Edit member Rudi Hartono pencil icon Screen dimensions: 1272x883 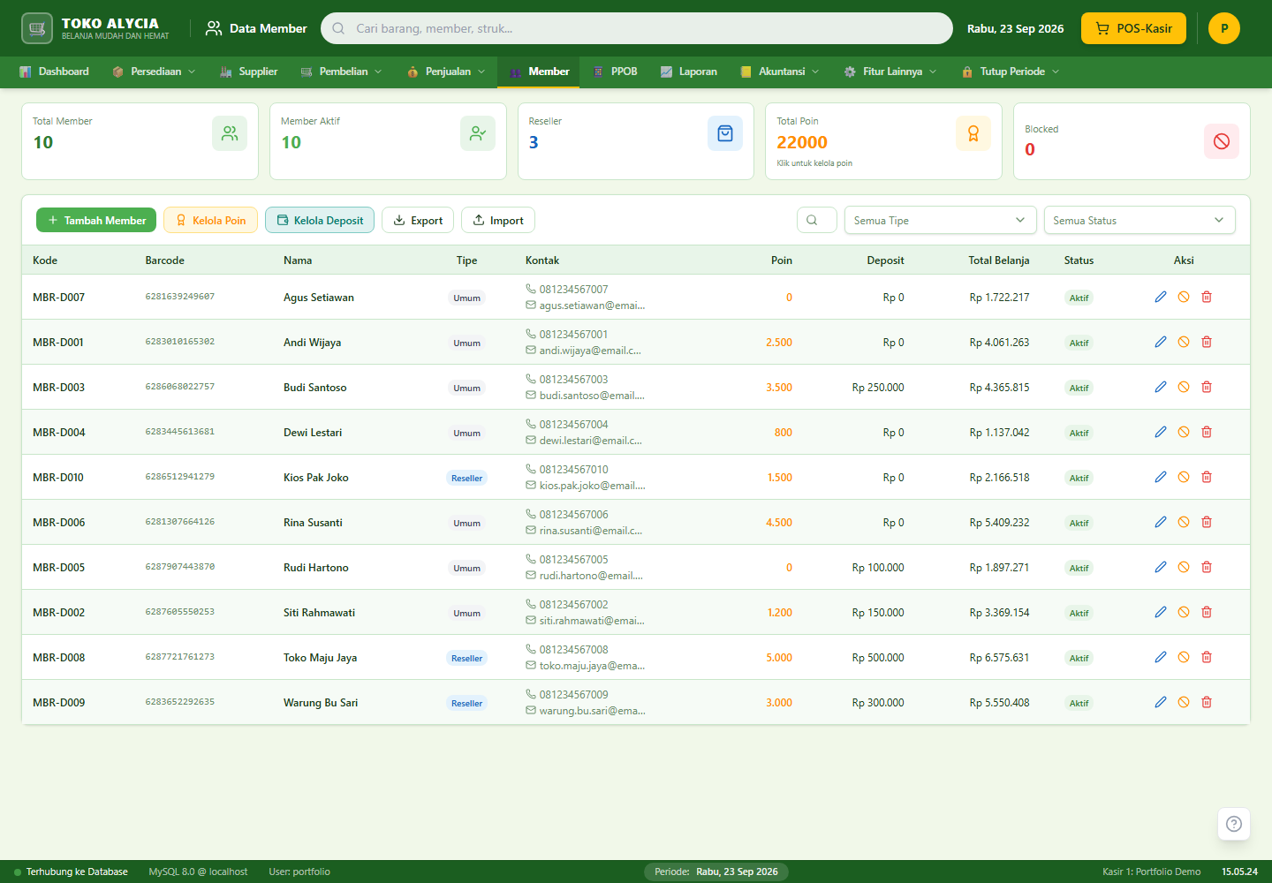click(x=1161, y=567)
